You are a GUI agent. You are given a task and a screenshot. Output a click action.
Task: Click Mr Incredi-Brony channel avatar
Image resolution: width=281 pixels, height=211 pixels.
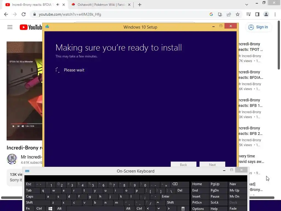[x=12, y=159]
